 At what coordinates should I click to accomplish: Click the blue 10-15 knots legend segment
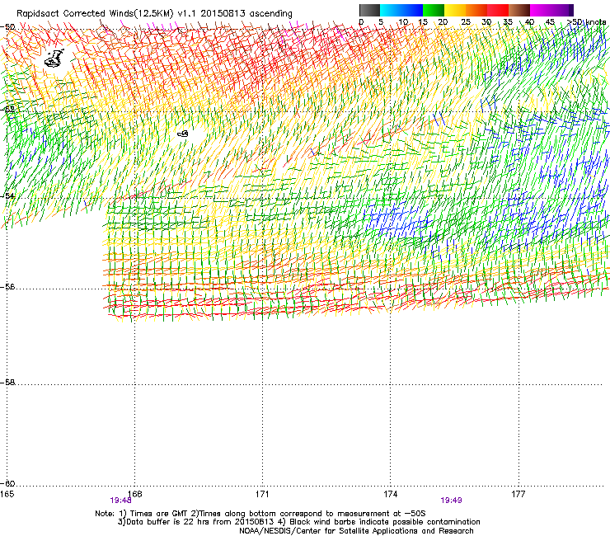pyautogui.click(x=412, y=10)
